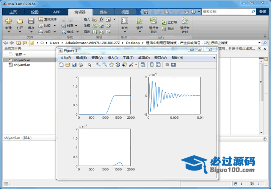Viewport: 271px width, 189px height.
Task: Open the 帮助(H) menu in Figure 1
Action: point(177,58)
